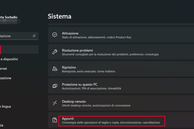
Task: Click the Desktop remoto arrows icon
Action: pyautogui.click(x=55, y=103)
